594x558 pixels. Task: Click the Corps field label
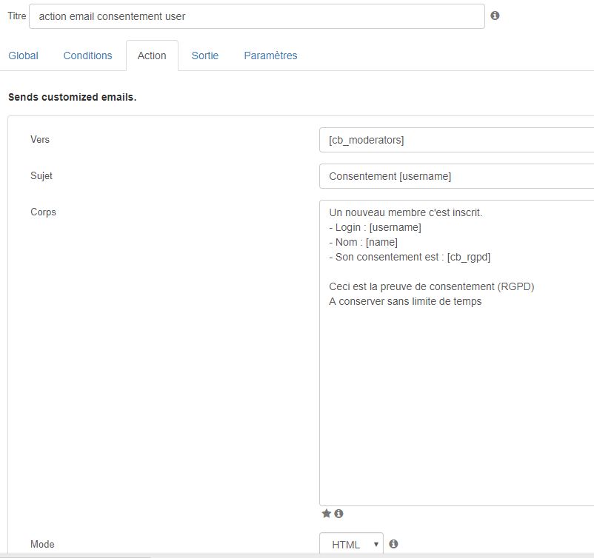[43, 212]
